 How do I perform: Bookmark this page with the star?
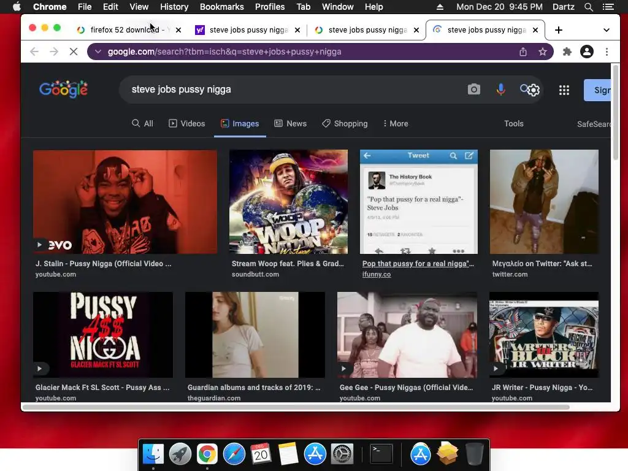point(542,52)
